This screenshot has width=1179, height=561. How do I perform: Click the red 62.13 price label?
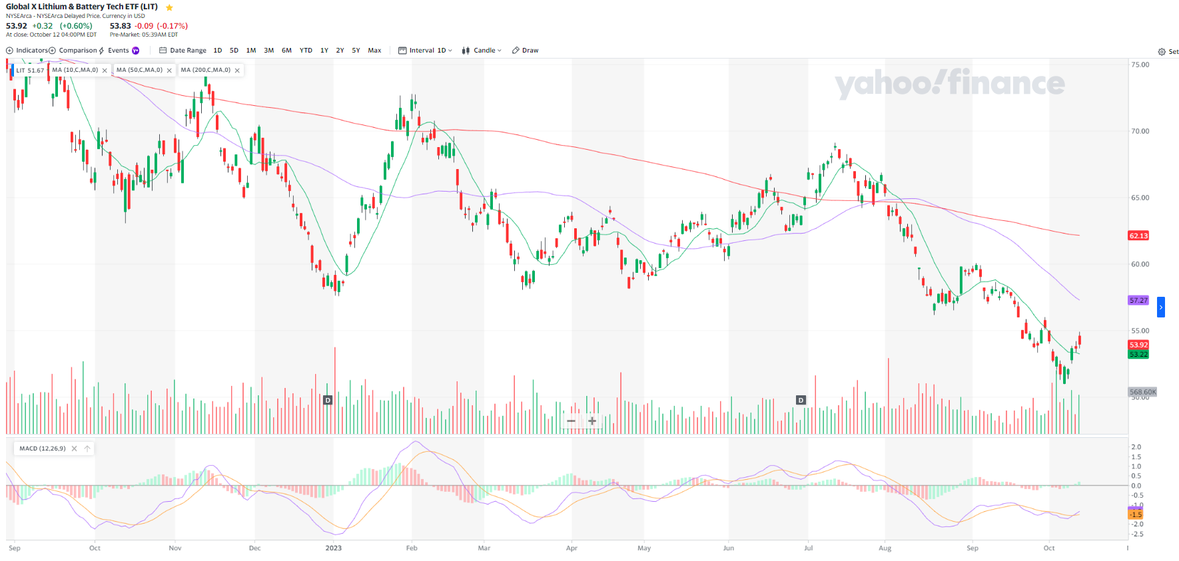pyautogui.click(x=1138, y=236)
